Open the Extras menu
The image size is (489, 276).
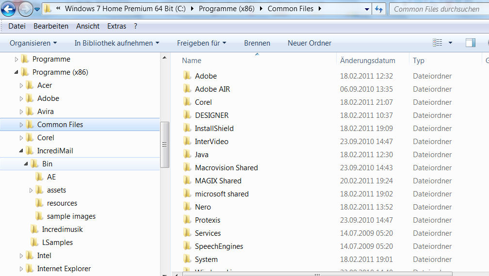point(116,26)
